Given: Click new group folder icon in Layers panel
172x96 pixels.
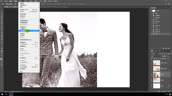Looking at the screenshot, I should pyautogui.click(x=164, y=91).
